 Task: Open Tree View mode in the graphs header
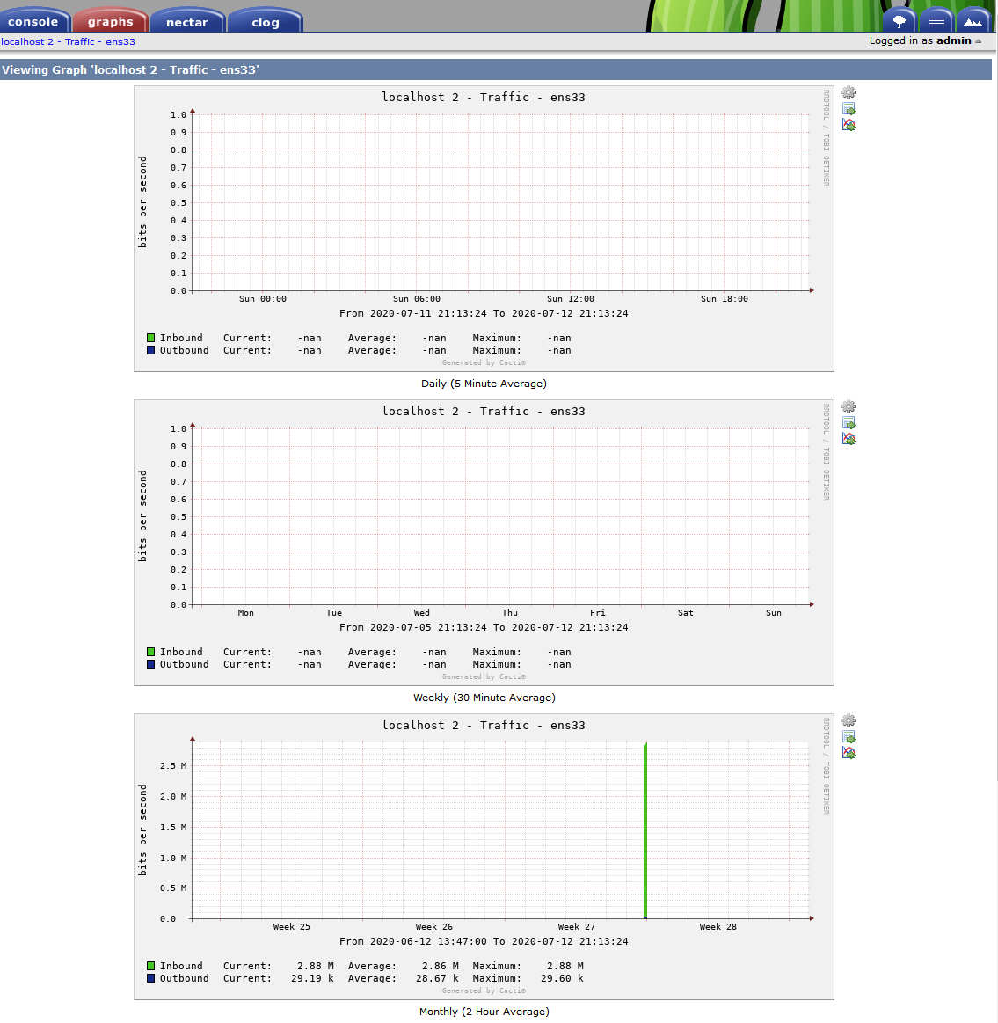pos(898,19)
